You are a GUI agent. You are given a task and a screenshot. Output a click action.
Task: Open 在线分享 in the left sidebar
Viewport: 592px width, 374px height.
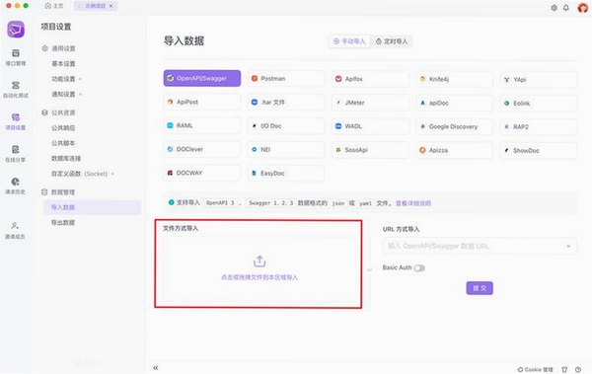[16, 154]
